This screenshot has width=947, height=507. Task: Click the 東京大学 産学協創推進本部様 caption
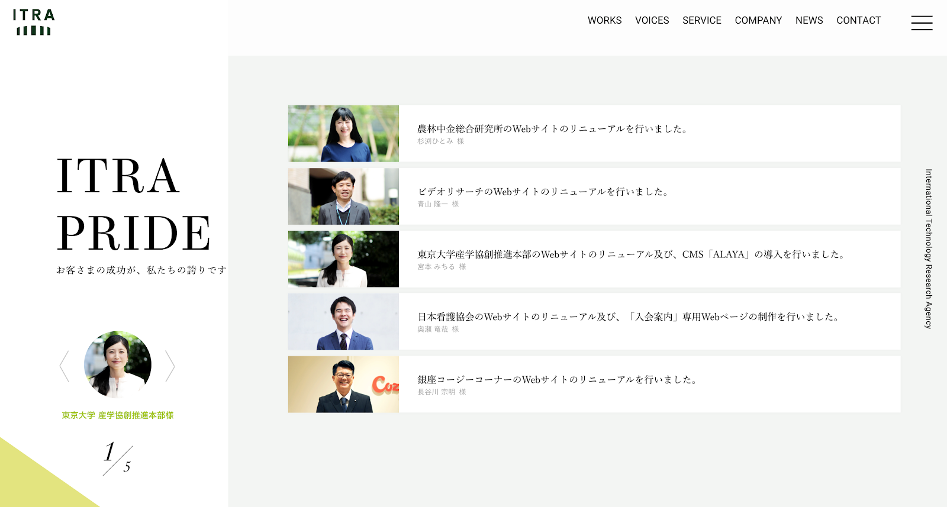[118, 415]
